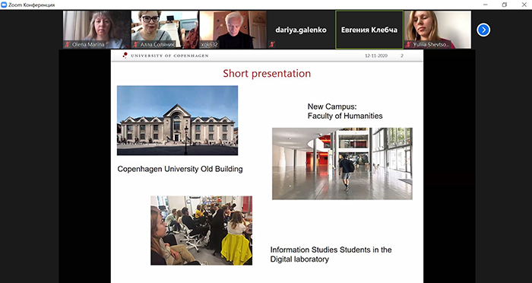Click Алла Соляник's muted microphone icon
The width and height of the screenshot is (532, 283).
136,45
